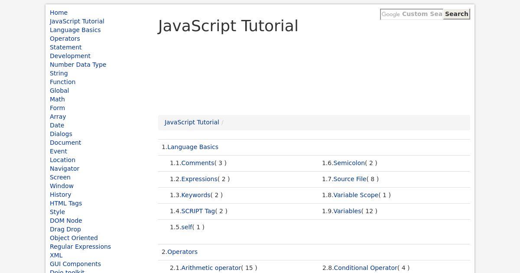Click the JavaScript Tutorial breadcrumb link
The height and width of the screenshot is (273, 520).
pyautogui.click(x=192, y=122)
